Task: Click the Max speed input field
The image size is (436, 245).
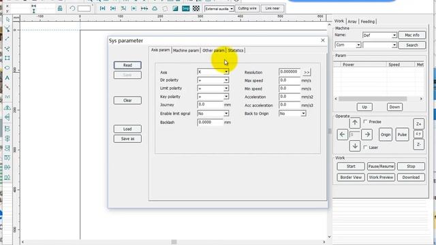Action: [x=290, y=80]
